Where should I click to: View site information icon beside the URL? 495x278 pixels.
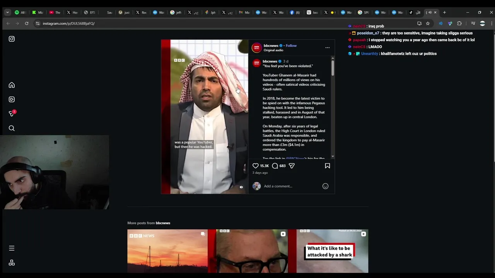pos(38,24)
